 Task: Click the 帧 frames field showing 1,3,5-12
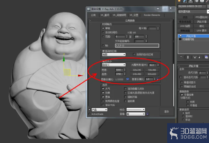tap(137, 46)
